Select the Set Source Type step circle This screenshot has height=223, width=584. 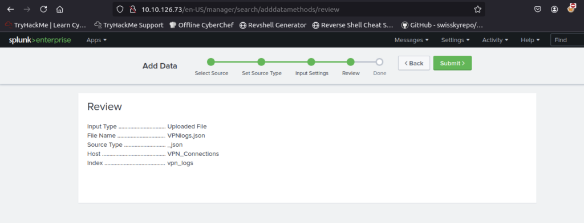[x=261, y=62]
